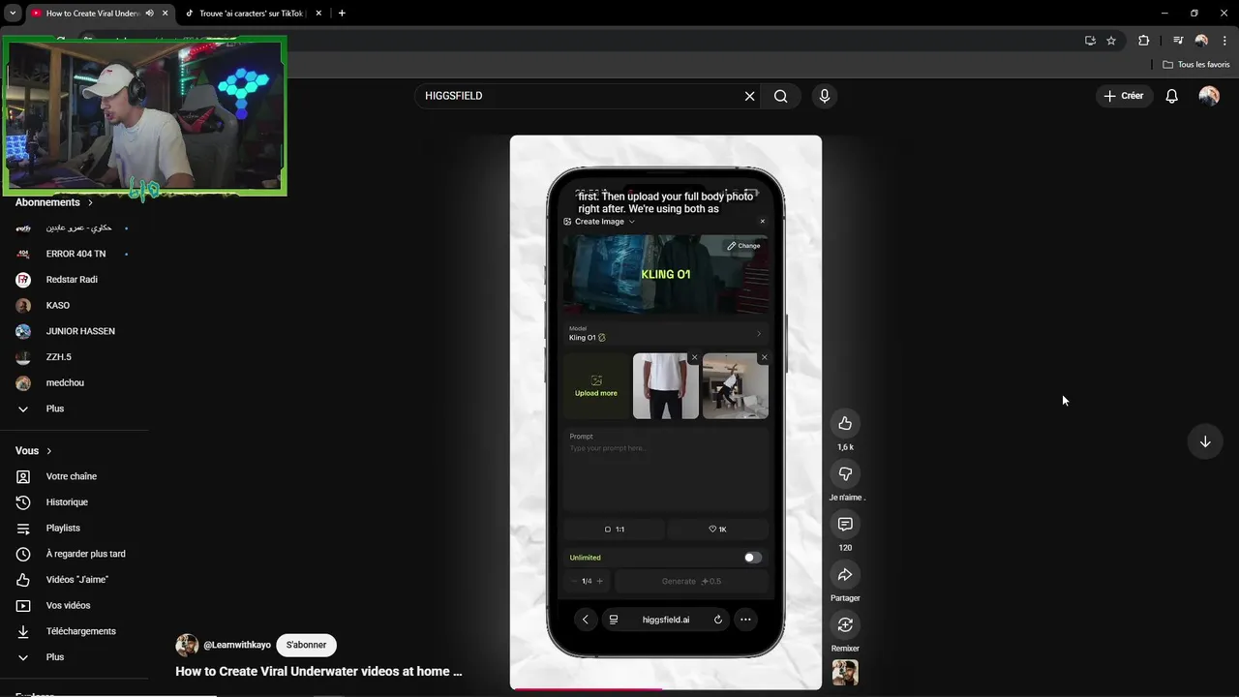This screenshot has width=1239, height=697.
Task: Open the comments showing 120
Action: [845, 524]
